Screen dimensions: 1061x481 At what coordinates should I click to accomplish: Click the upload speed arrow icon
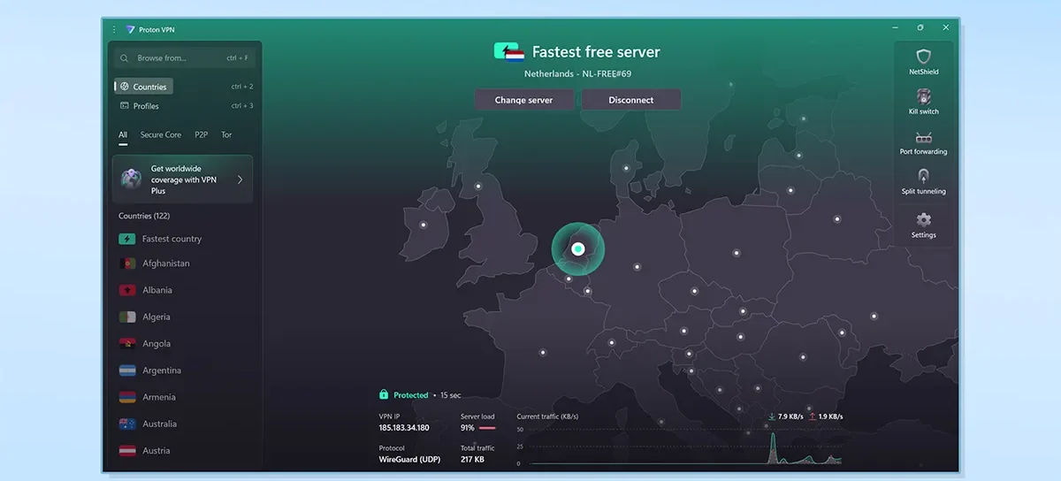[x=812, y=416]
